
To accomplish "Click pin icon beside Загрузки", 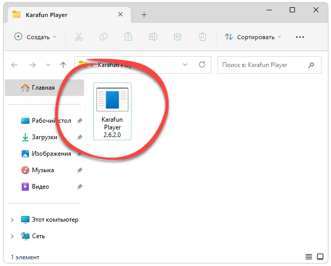I will pos(79,137).
